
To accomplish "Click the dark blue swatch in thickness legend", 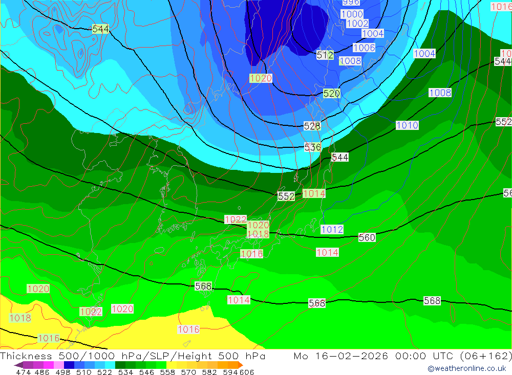I will point(69,365).
